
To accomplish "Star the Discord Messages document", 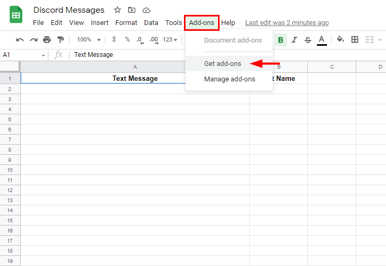I will coord(118,10).
